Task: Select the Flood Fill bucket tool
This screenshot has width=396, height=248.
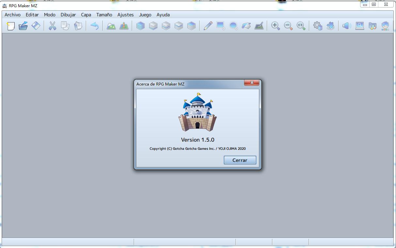Action: click(246, 26)
